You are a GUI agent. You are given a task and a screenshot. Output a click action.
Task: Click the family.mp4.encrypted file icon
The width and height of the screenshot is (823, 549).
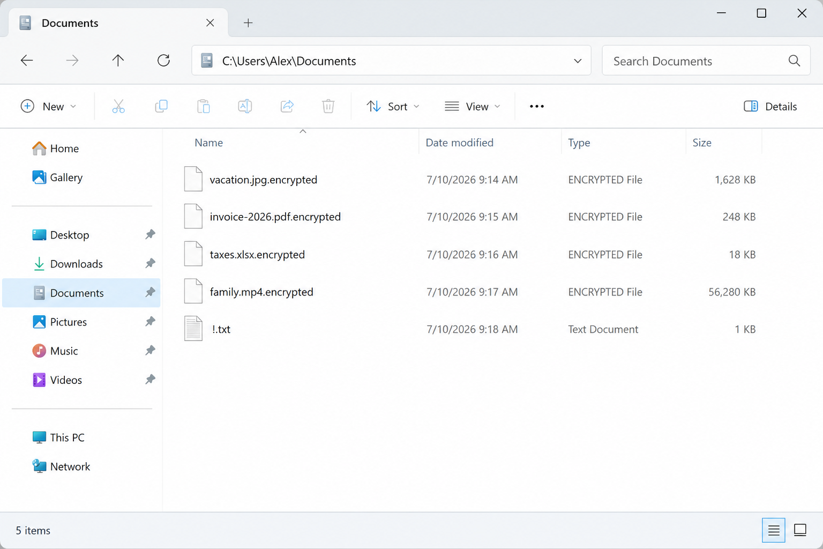click(193, 292)
